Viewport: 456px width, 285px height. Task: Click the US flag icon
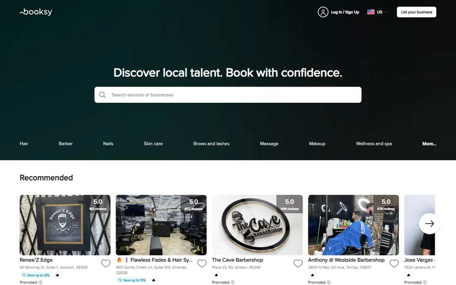coord(371,12)
